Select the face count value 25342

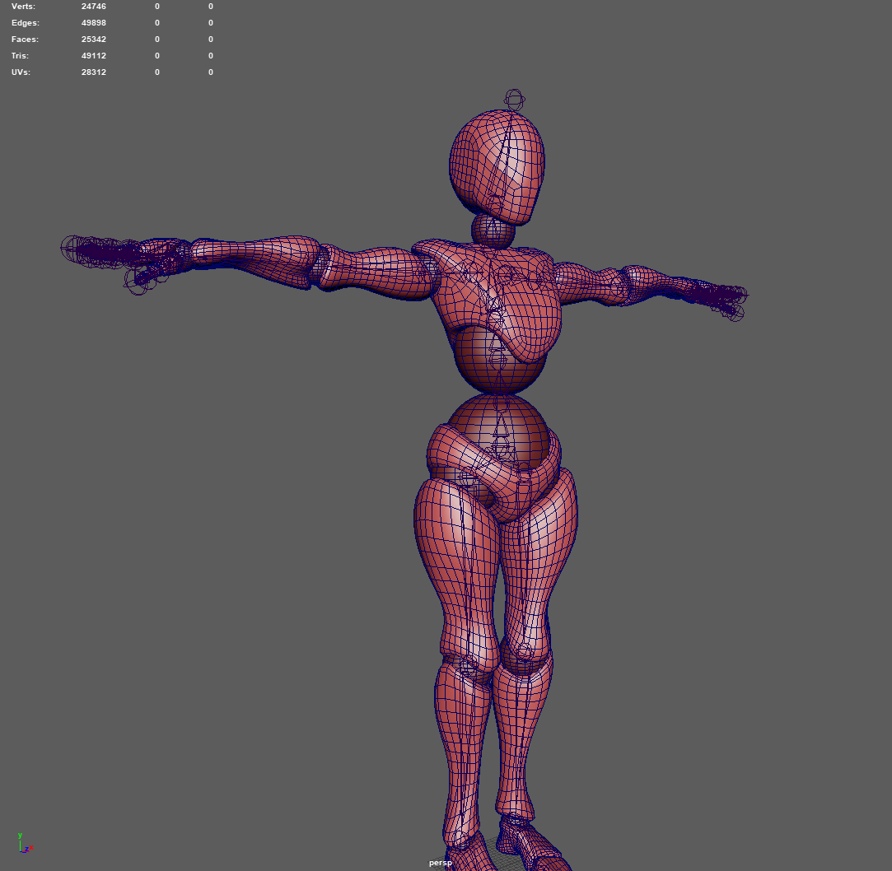[x=93, y=40]
